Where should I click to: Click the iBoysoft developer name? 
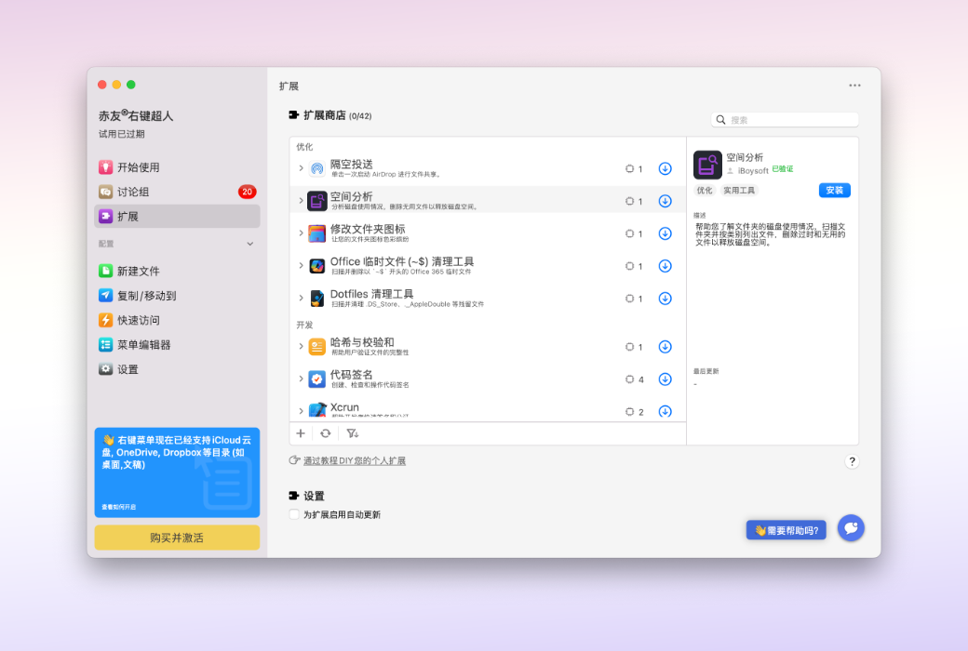(x=753, y=171)
